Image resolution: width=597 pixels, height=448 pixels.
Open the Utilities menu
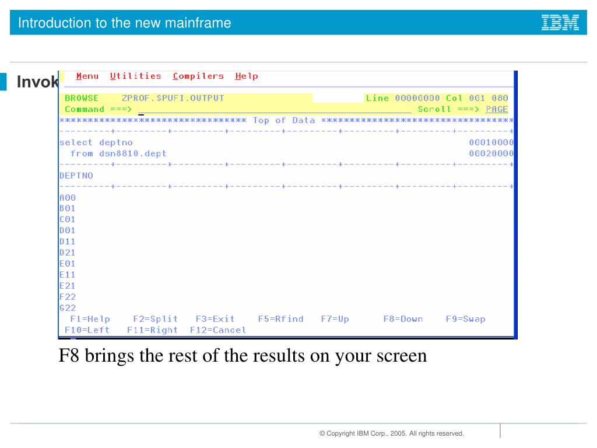pyautogui.click(x=135, y=76)
